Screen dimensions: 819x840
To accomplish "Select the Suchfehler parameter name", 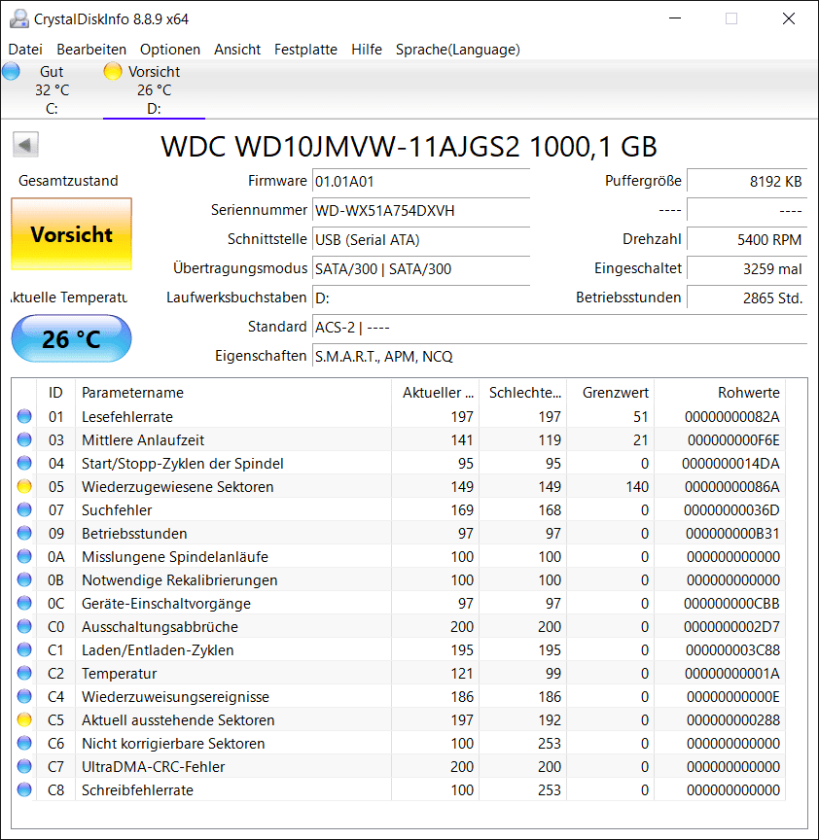I will point(117,510).
